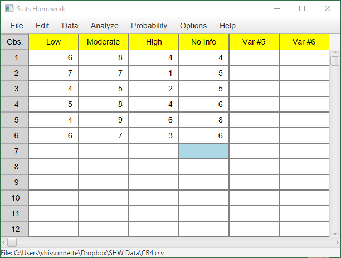Screen dimensions: 341x258
Task: Click Moderate cell in row 3
Action: click(x=104, y=89)
